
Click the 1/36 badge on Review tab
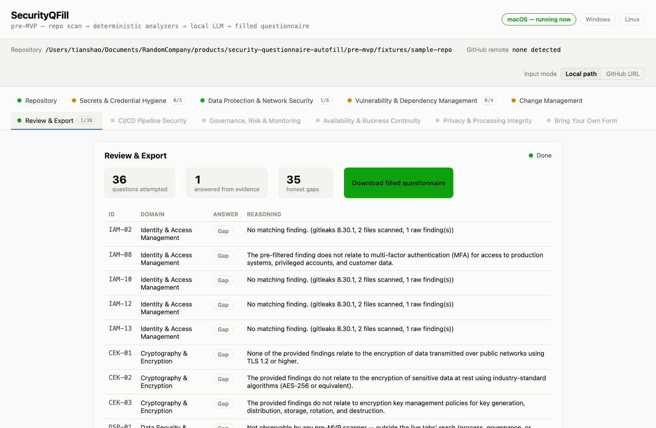(87, 121)
